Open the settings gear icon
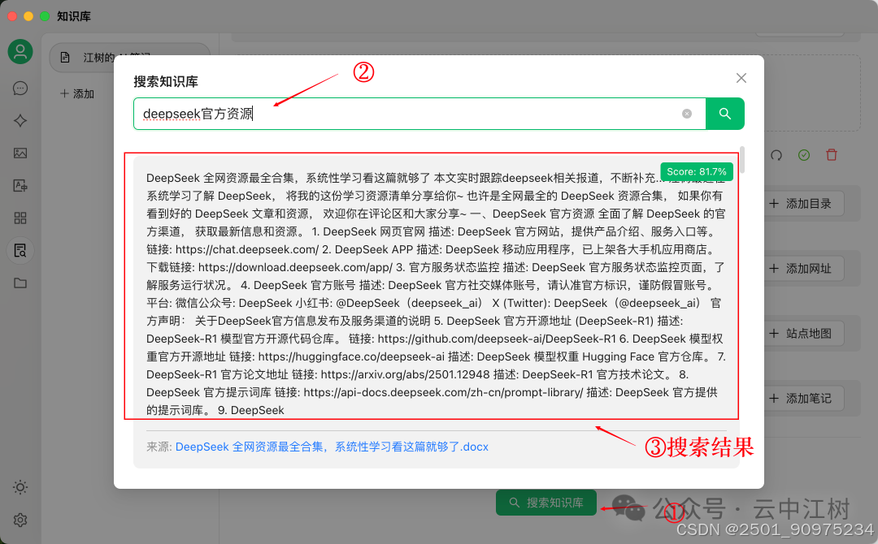Viewport: 878px width, 544px height. coord(20,520)
